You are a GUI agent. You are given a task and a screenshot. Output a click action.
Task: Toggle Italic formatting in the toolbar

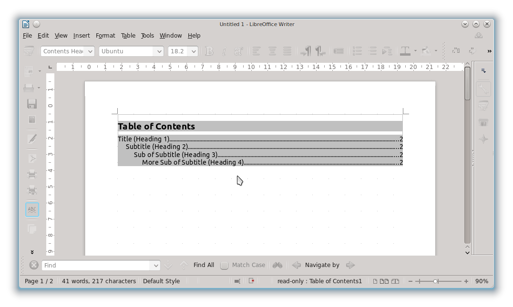224,51
